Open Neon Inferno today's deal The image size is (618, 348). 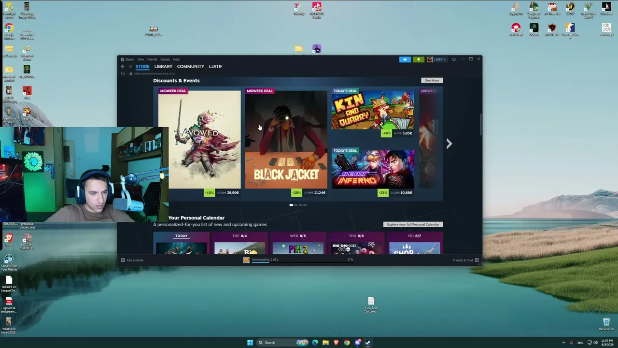pos(373,169)
